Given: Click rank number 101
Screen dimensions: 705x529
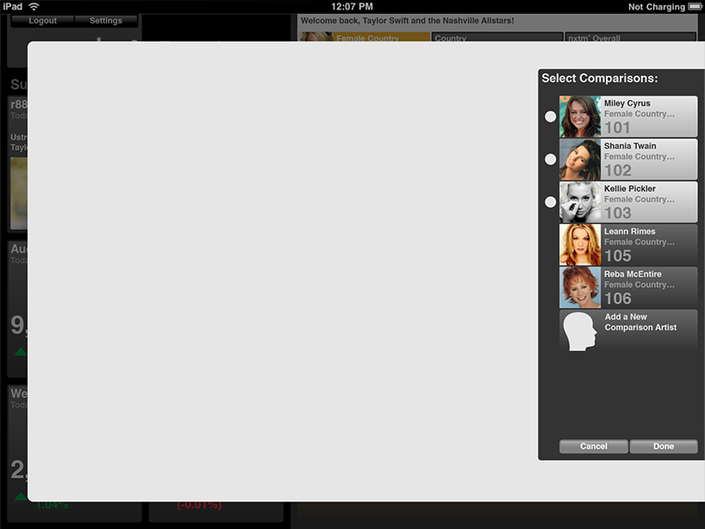Looking at the screenshot, I should point(618,128).
